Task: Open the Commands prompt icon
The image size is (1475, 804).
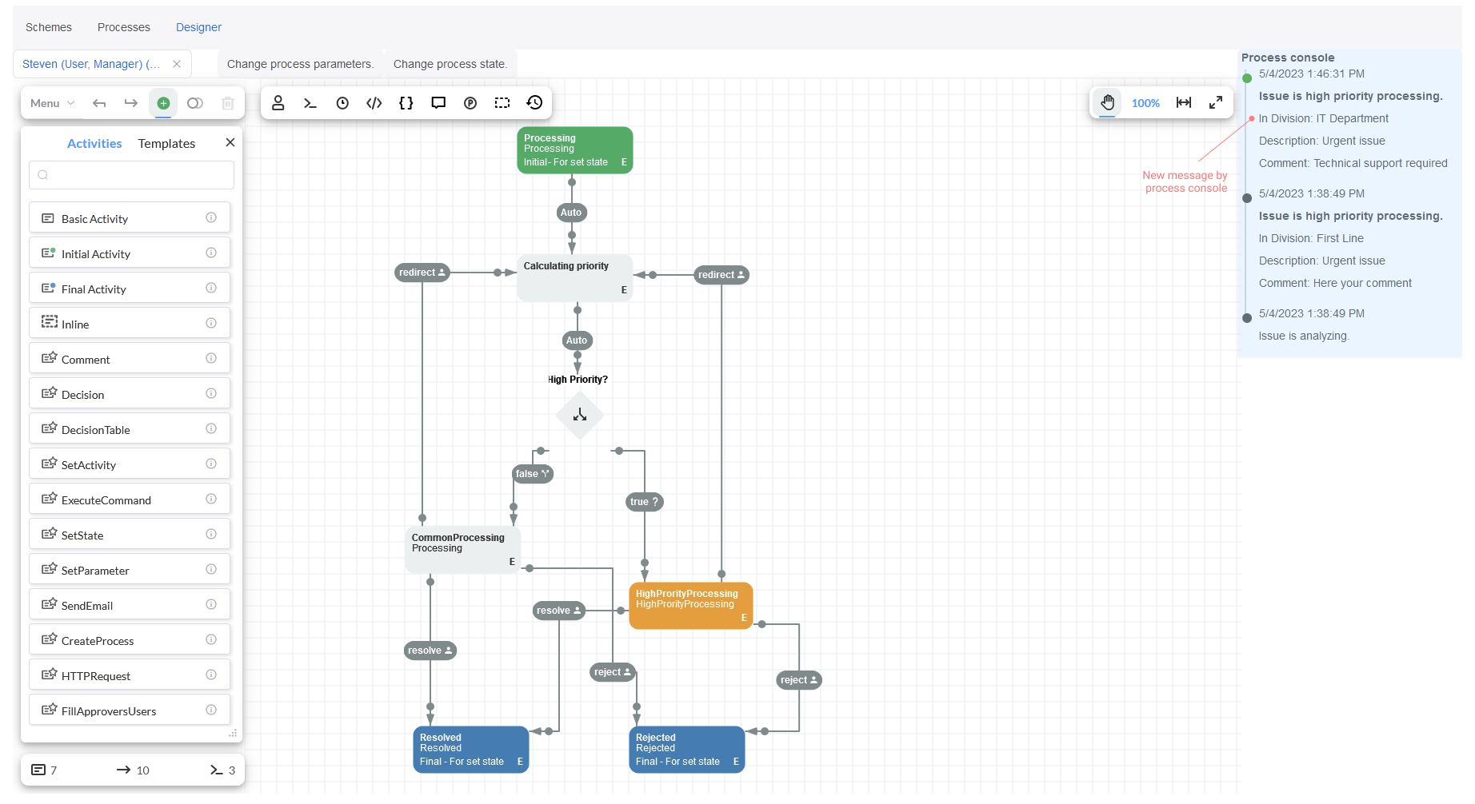Action: pyautogui.click(x=310, y=103)
